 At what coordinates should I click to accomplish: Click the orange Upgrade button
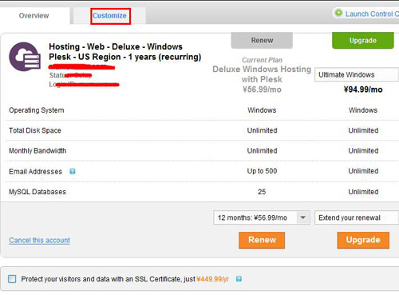pyautogui.click(x=363, y=240)
